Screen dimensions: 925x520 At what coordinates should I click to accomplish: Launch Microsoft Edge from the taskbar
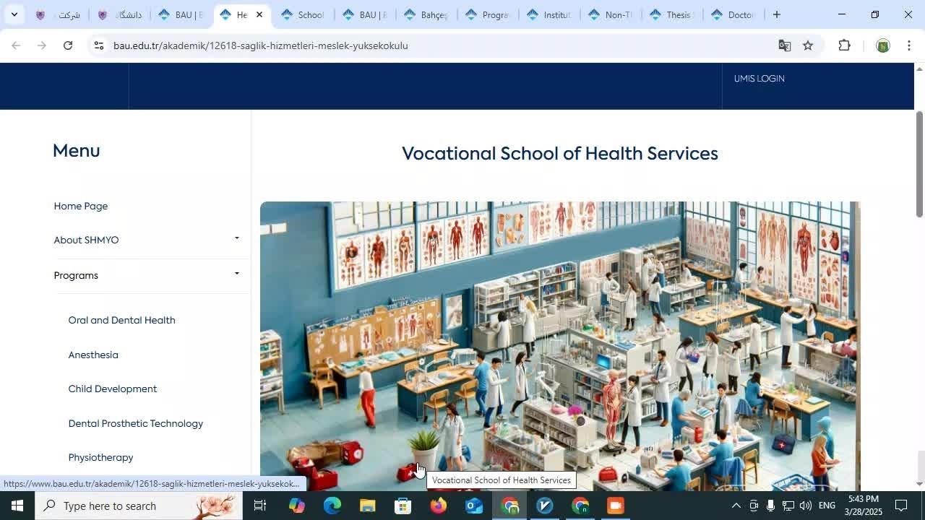[x=332, y=506]
